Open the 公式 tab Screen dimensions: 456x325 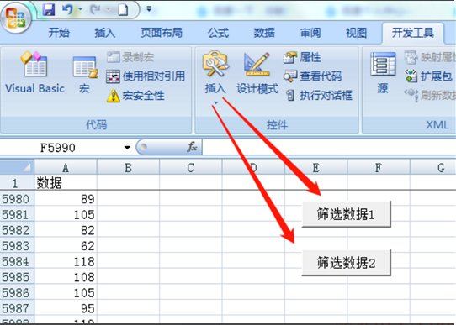[218, 33]
